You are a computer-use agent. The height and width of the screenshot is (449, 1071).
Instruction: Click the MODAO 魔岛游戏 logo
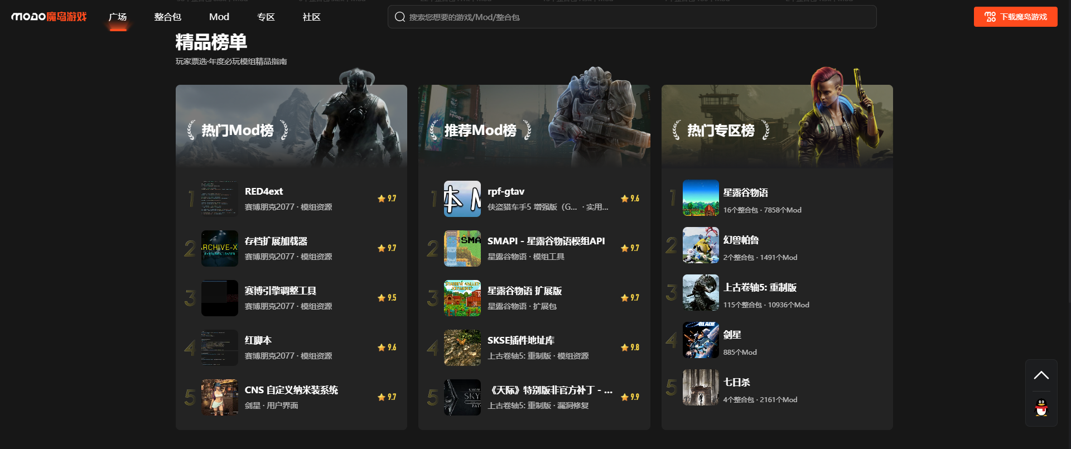pyautogui.click(x=49, y=17)
